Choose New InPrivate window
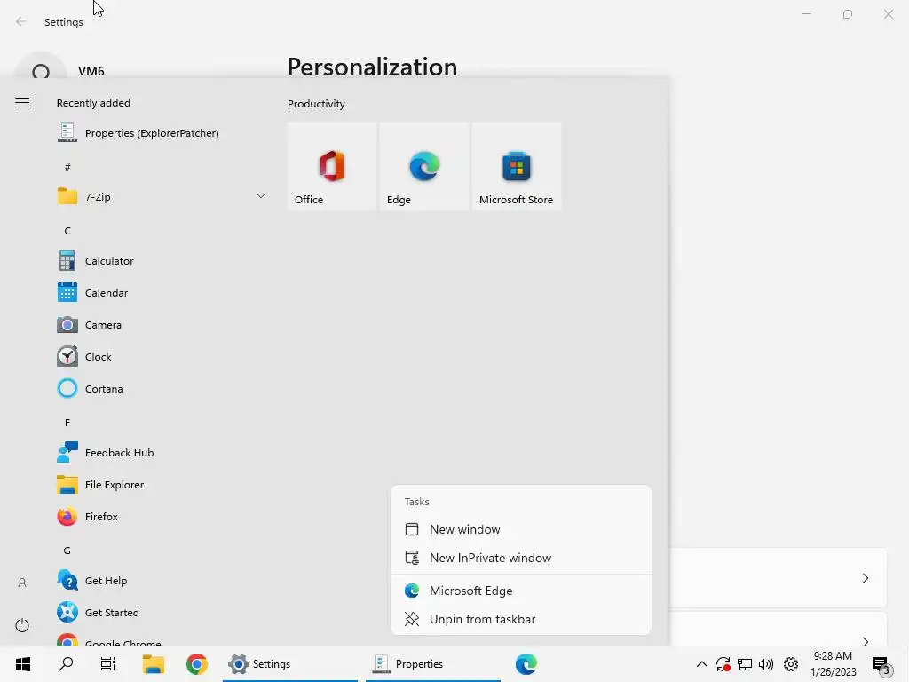The image size is (909, 682). (x=520, y=558)
